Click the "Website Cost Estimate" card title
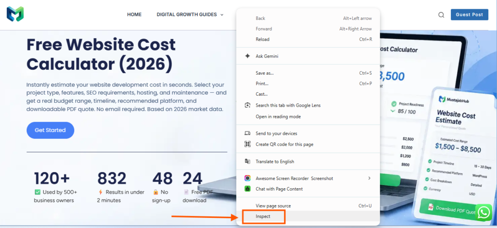This screenshot has height=228, width=497. coord(455,117)
